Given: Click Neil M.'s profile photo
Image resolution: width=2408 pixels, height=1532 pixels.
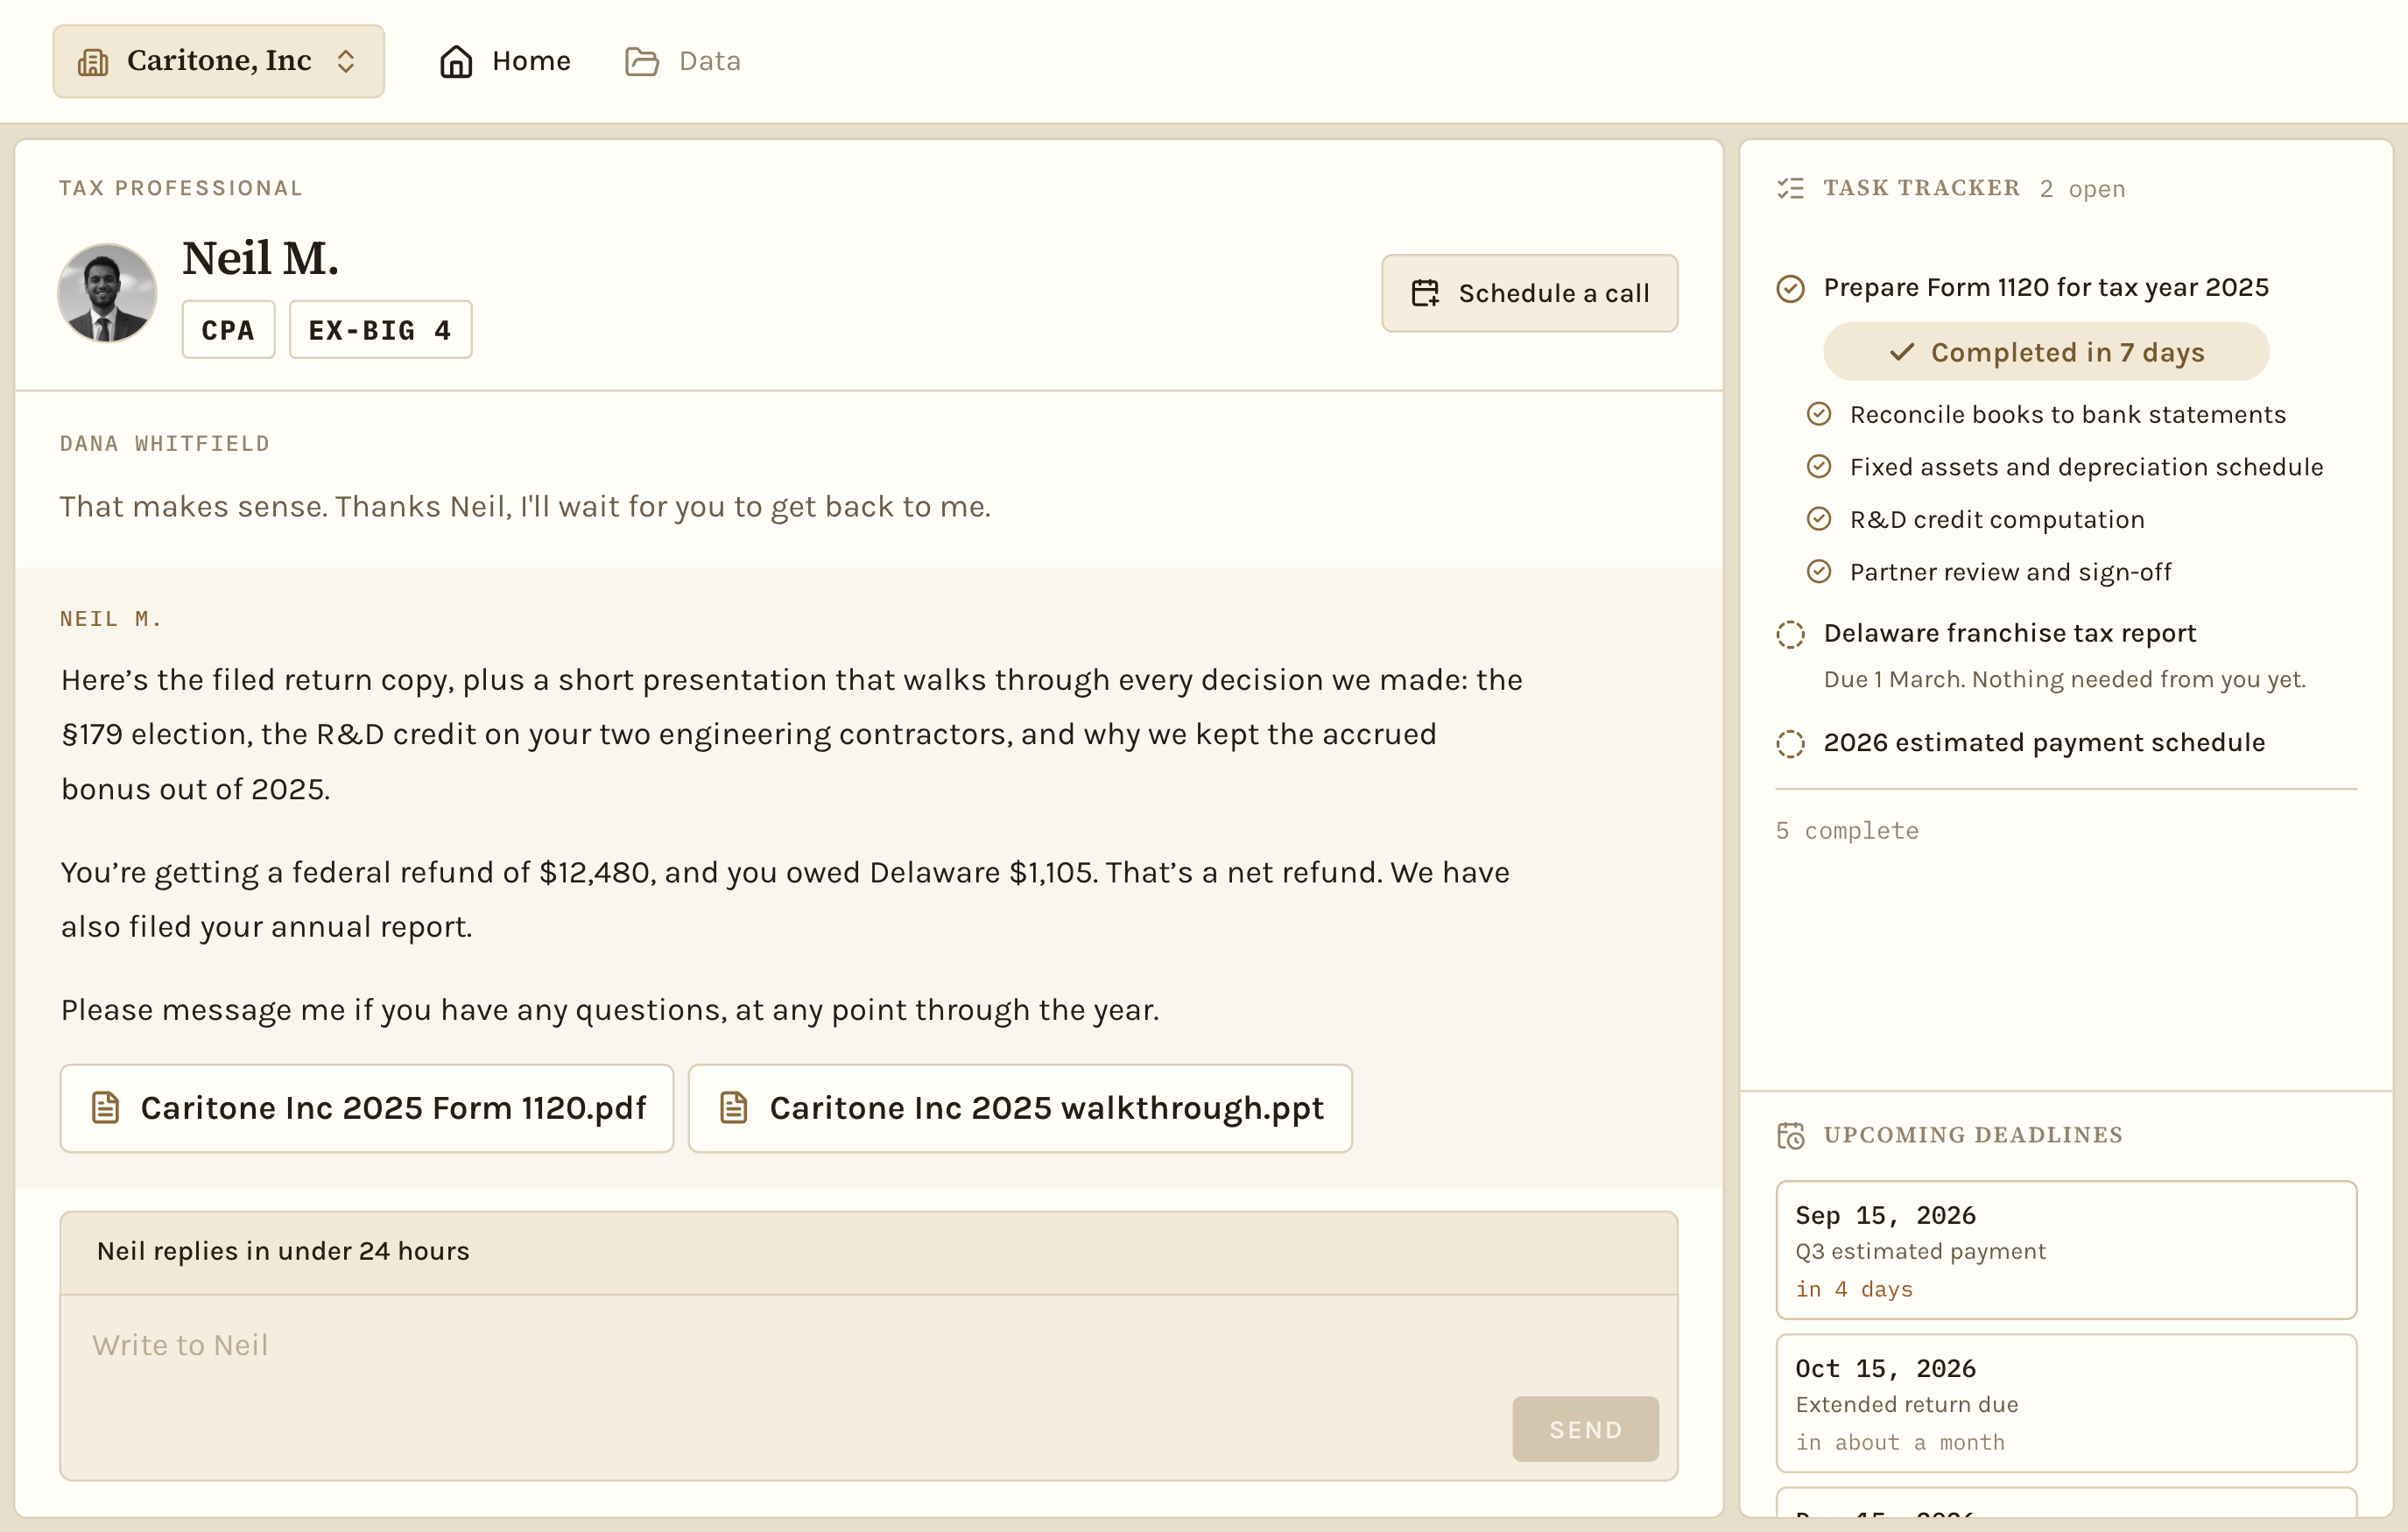Looking at the screenshot, I should (x=107, y=293).
